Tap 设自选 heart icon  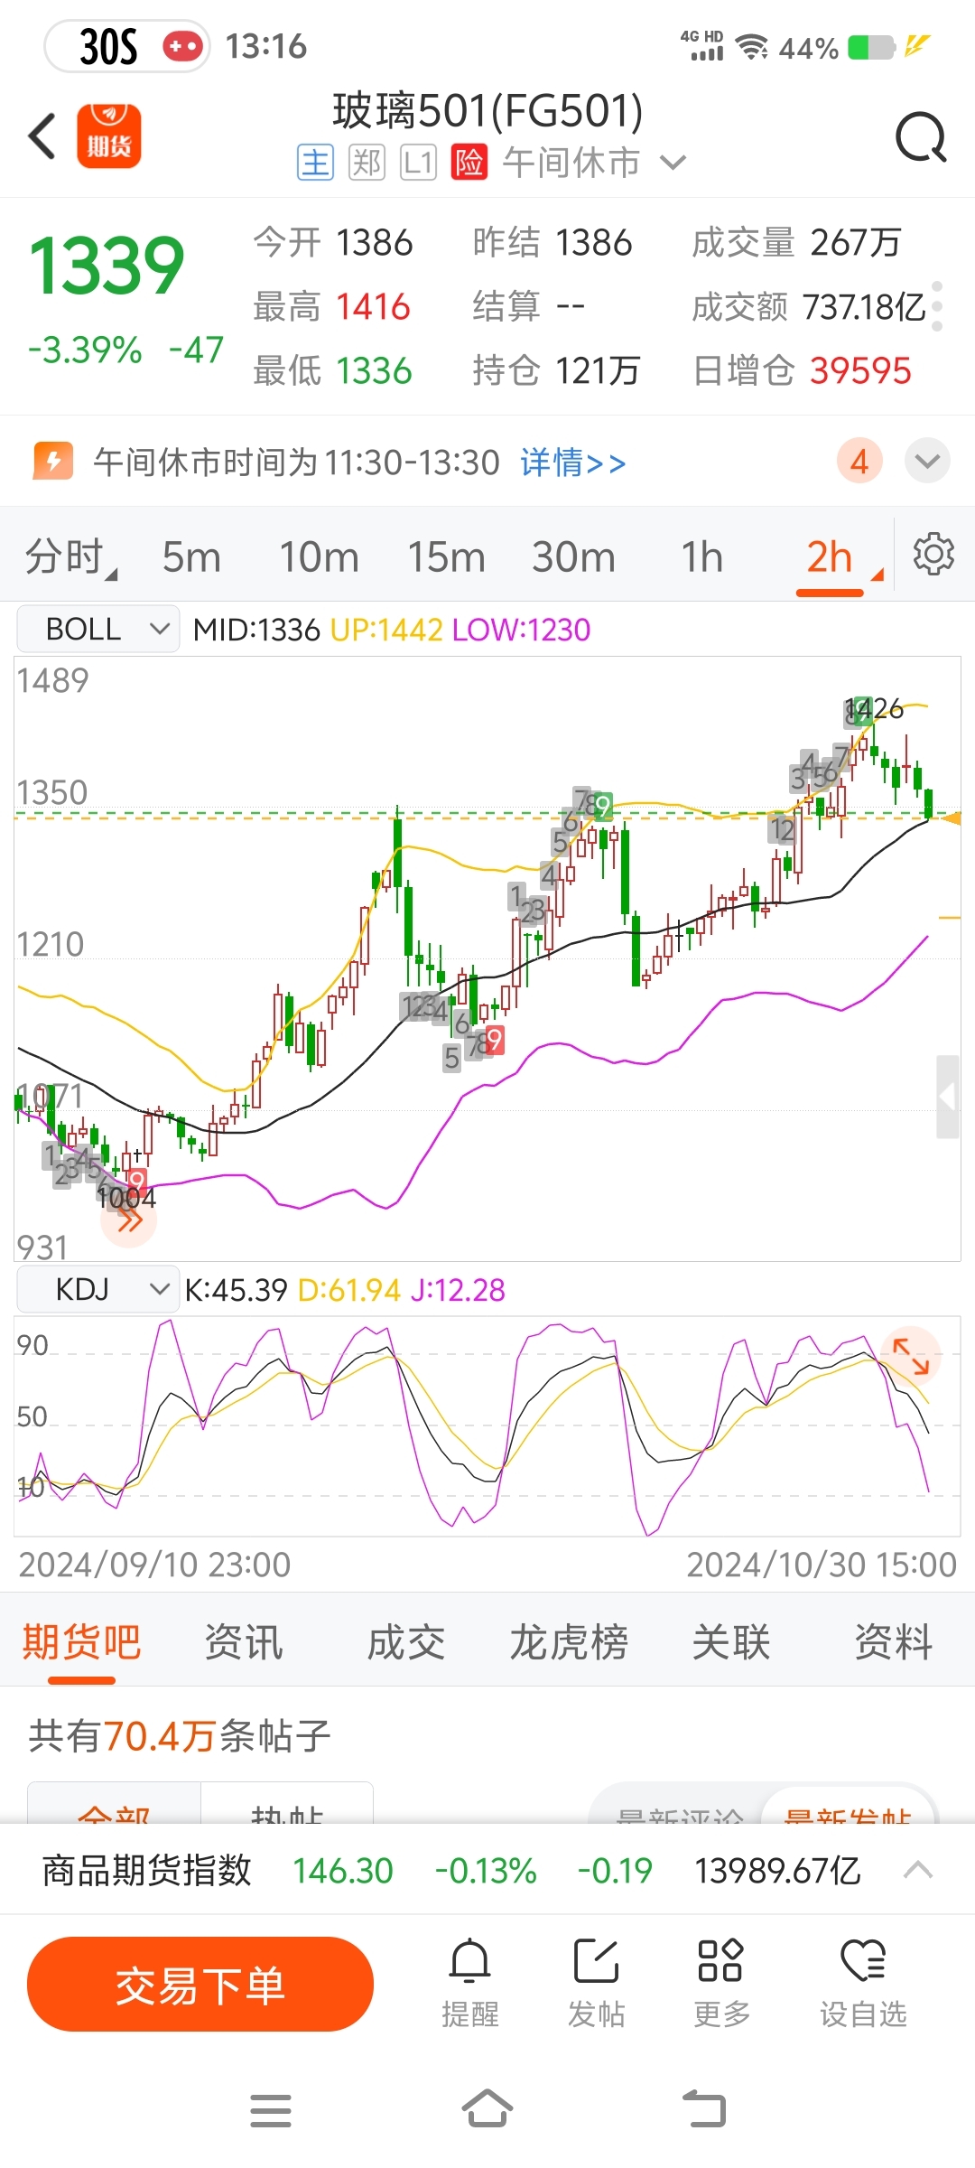tap(863, 1960)
